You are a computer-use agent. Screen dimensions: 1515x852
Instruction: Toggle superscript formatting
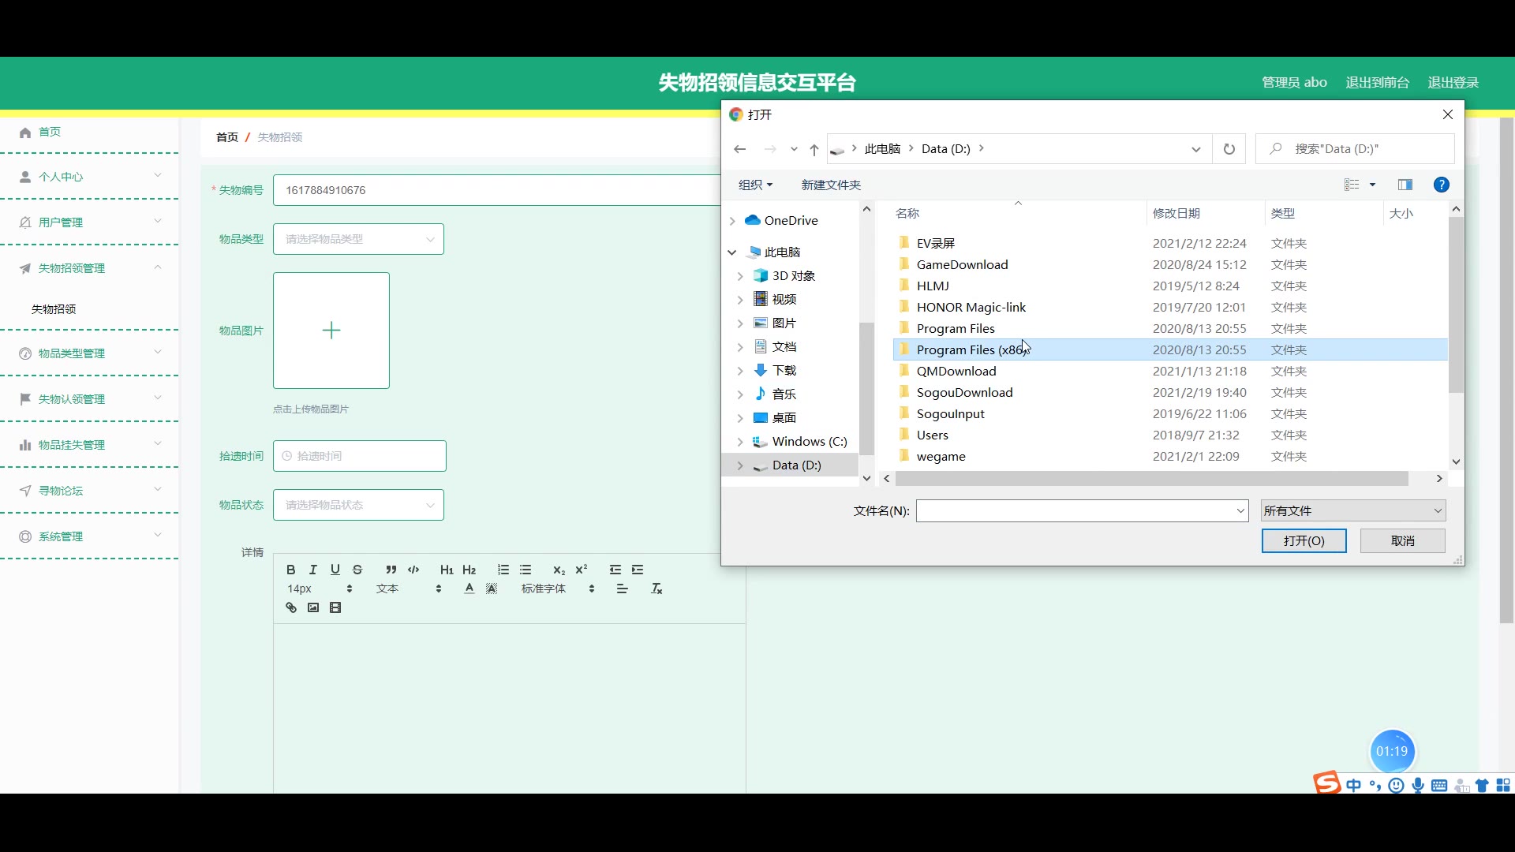point(582,570)
